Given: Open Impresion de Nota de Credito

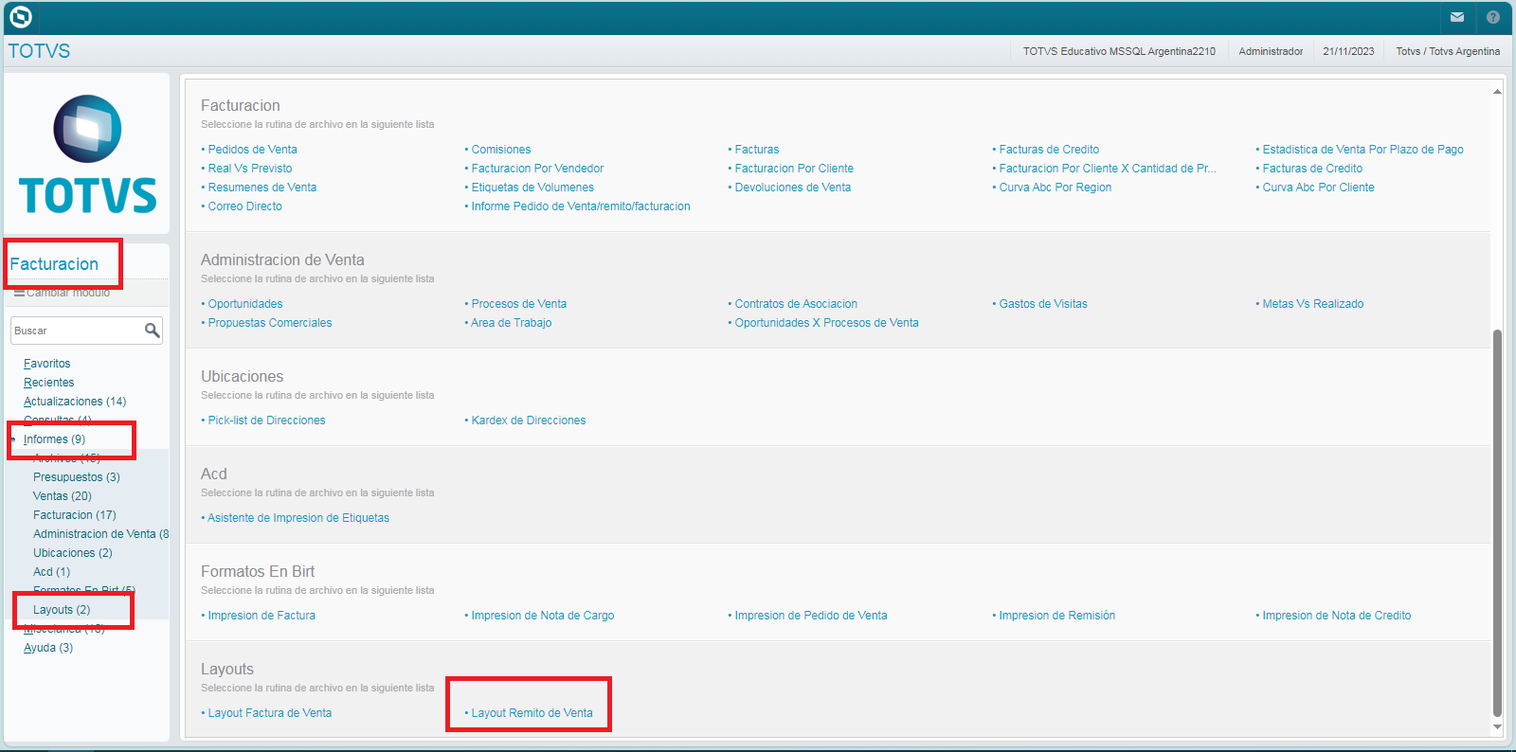Looking at the screenshot, I should (1337, 616).
